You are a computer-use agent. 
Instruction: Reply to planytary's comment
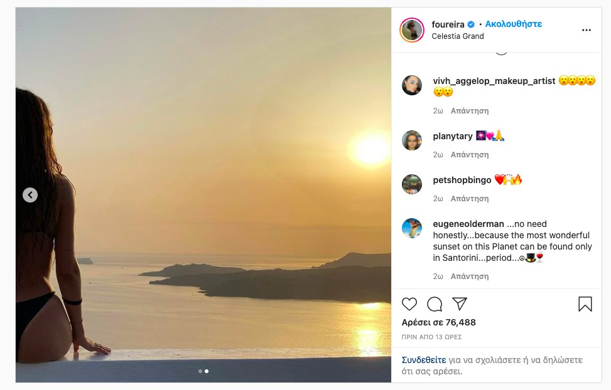click(470, 154)
